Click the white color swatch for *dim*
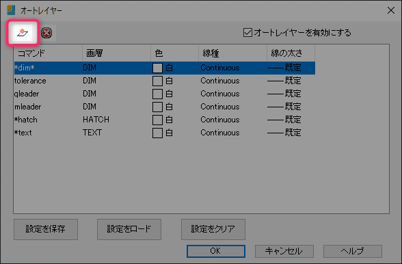 [157, 68]
